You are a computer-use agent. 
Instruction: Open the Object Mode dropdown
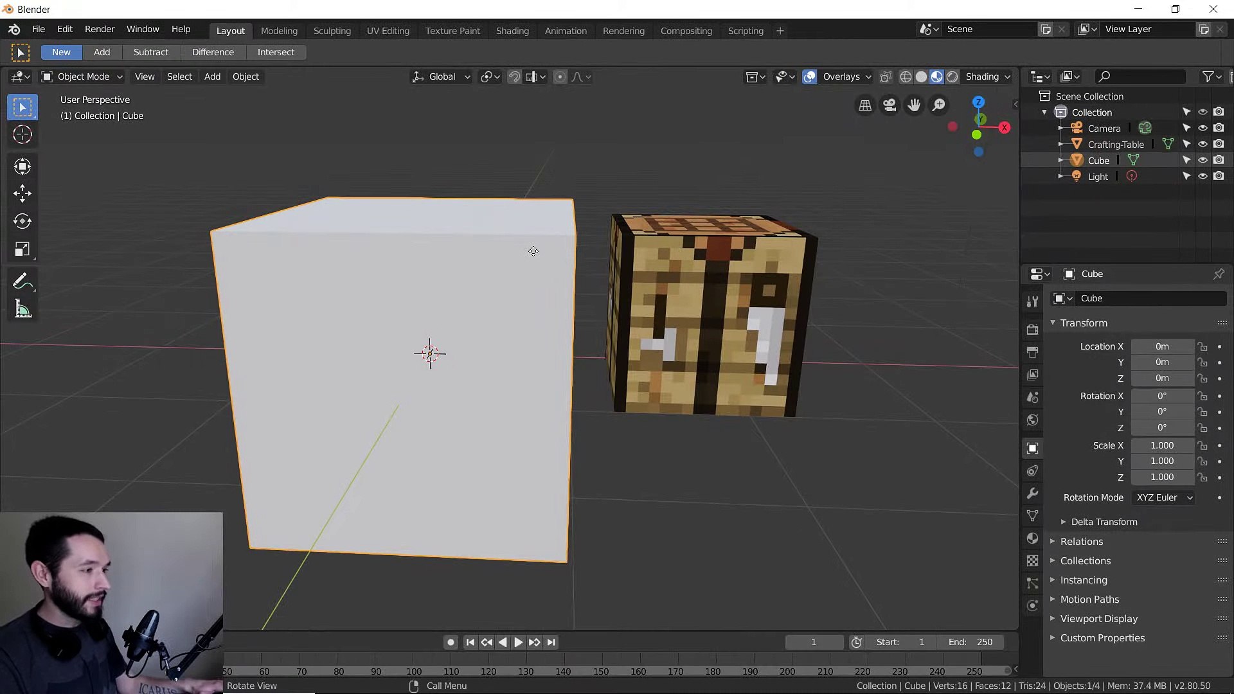82,76
